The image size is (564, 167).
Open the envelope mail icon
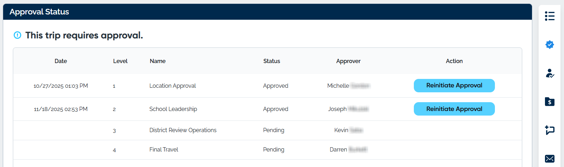point(550,159)
